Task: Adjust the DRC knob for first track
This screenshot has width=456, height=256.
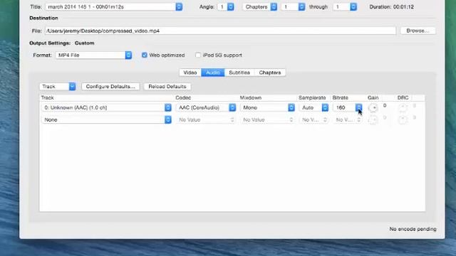Action: 403,107
